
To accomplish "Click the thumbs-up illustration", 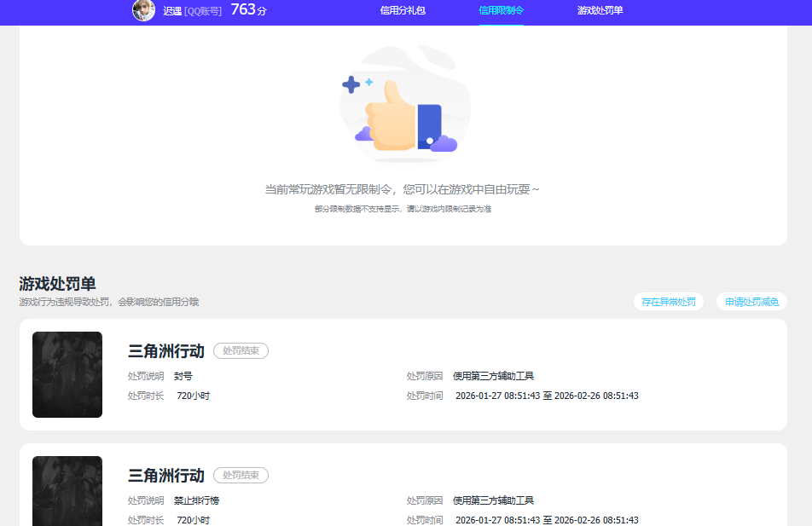I will [x=405, y=105].
